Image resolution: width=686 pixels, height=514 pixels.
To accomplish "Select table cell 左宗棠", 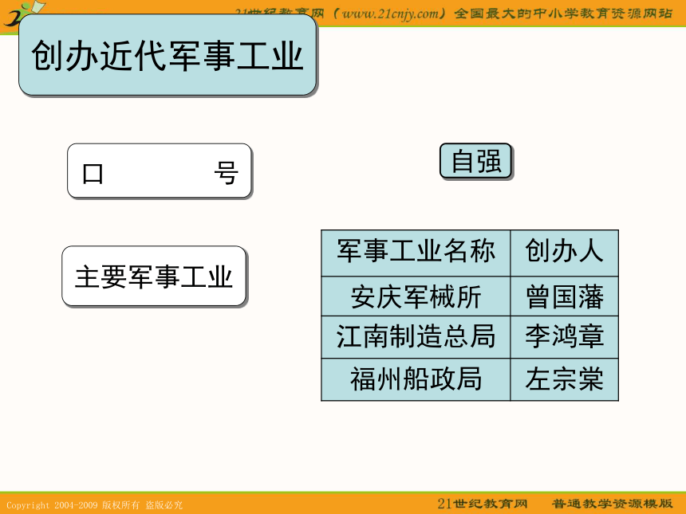I will click(x=565, y=379).
